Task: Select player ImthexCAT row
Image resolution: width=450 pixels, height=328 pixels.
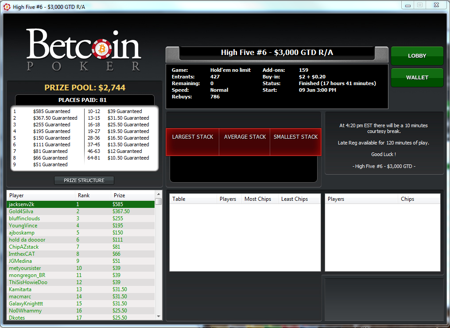Action: pos(81,254)
